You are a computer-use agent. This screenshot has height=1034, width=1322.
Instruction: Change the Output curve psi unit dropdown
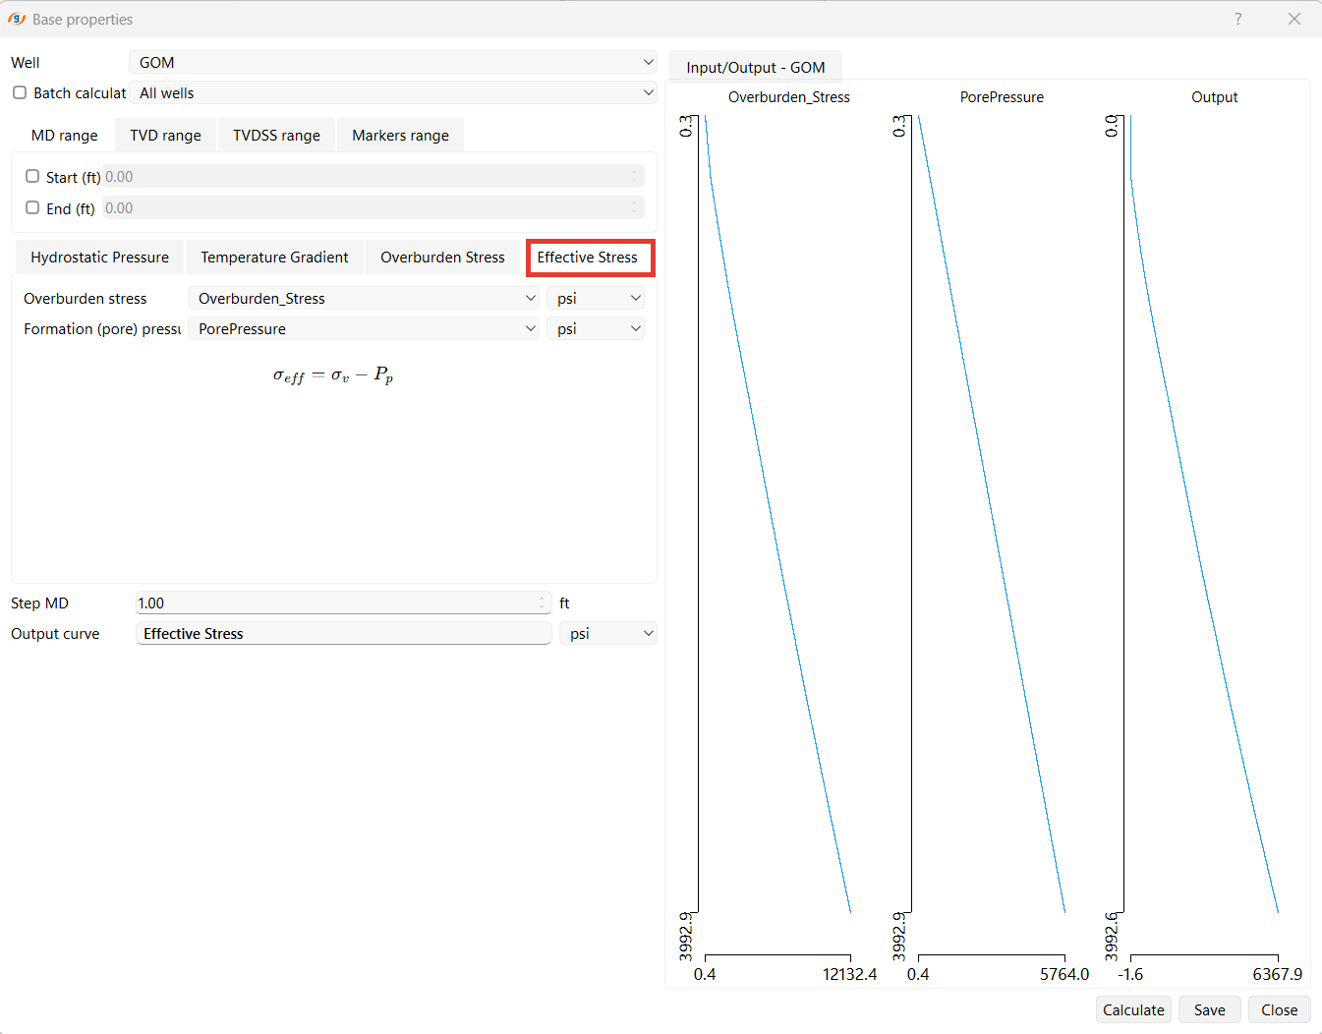tap(608, 634)
